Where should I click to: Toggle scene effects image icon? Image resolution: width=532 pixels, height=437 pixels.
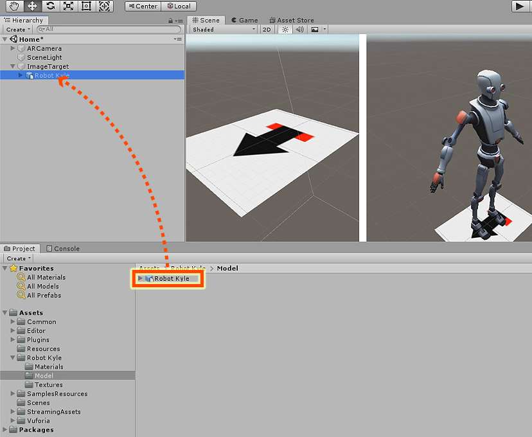point(315,30)
